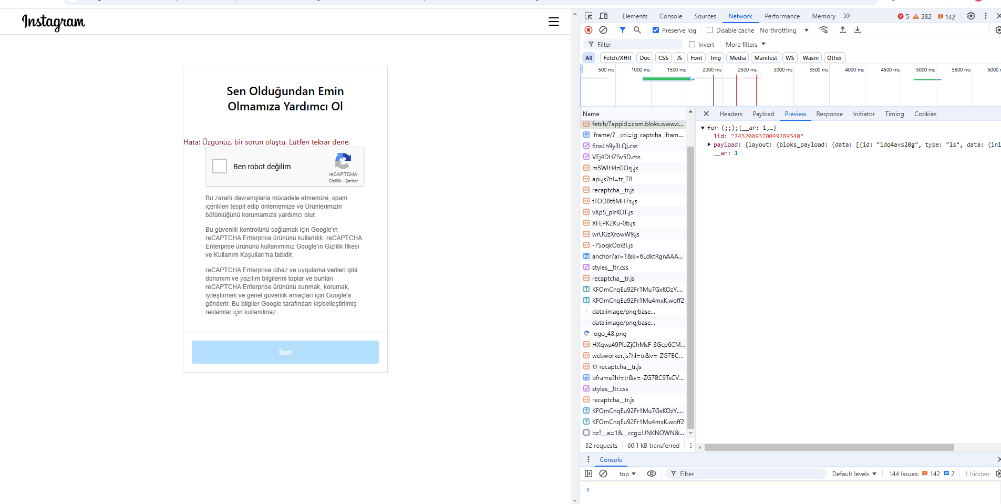The height and width of the screenshot is (504, 1001).
Task: Open network conditions wifi icon
Action: [x=824, y=30]
